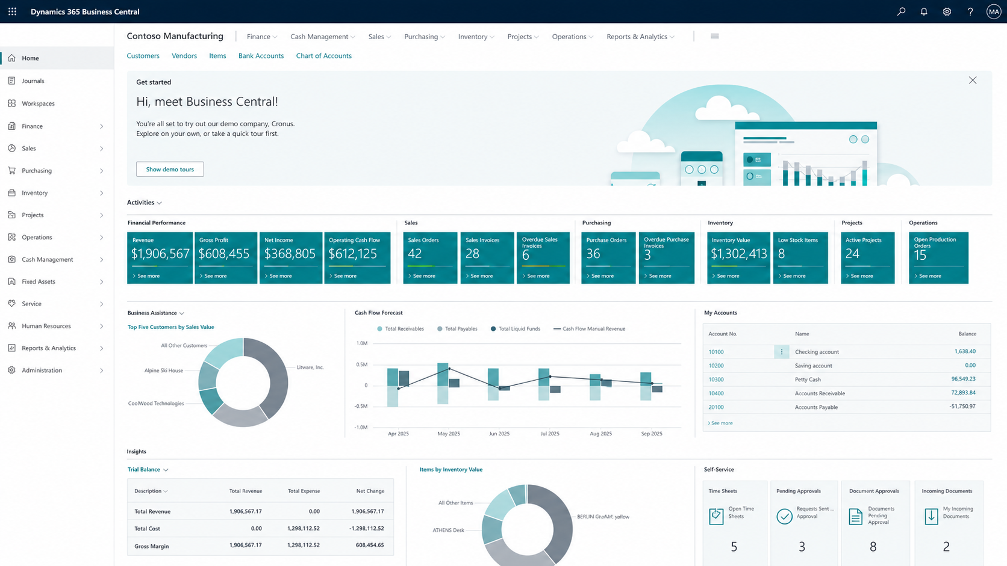Click the Workspaces sidebar icon

[x=11, y=103]
